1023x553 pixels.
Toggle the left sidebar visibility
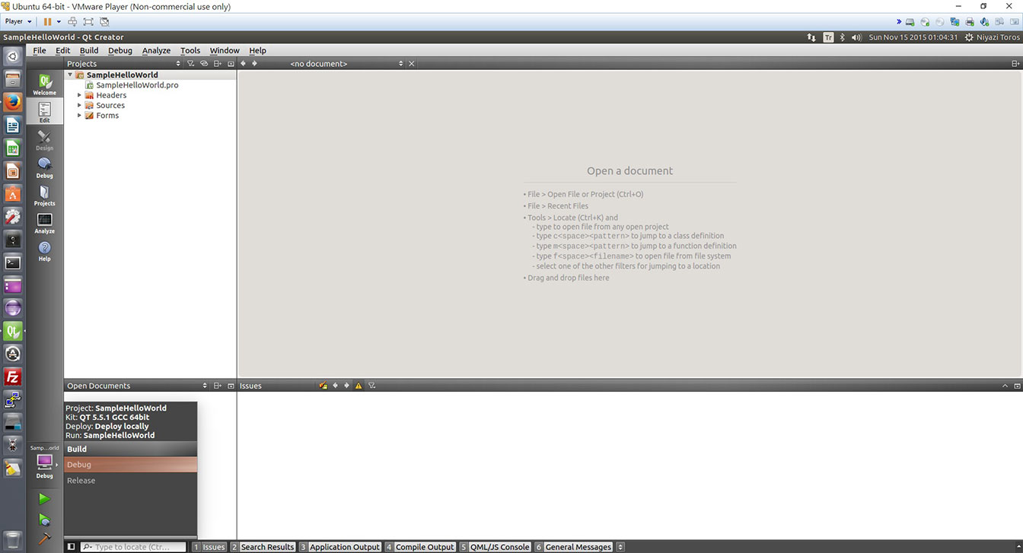71,547
